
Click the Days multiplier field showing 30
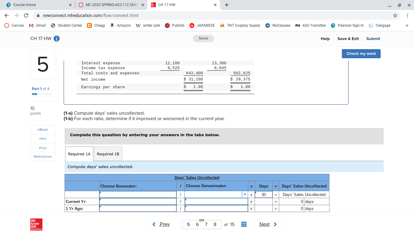point(264,194)
